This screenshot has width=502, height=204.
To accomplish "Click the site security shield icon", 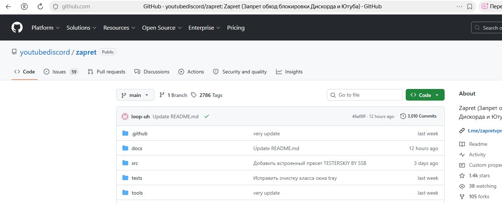I will point(56,7).
